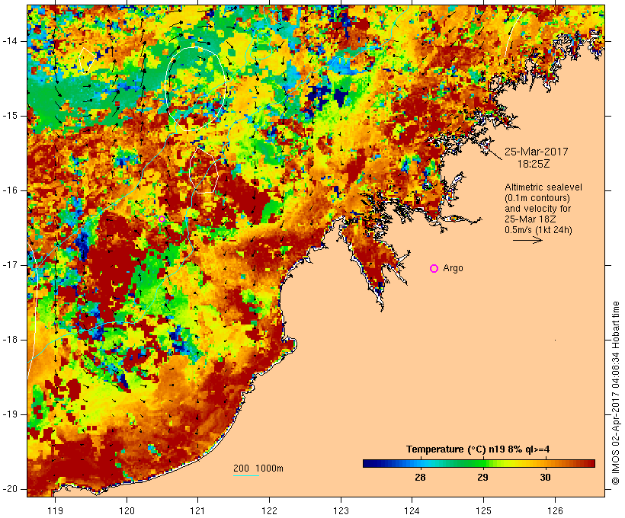Click the longitude axis label '122'

point(270,510)
